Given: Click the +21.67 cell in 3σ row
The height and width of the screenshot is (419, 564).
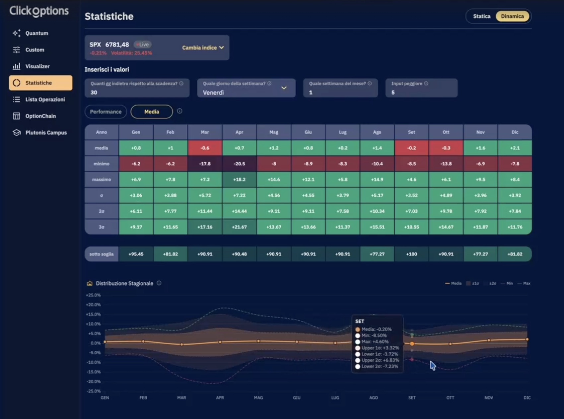Looking at the screenshot, I should tap(239, 227).
